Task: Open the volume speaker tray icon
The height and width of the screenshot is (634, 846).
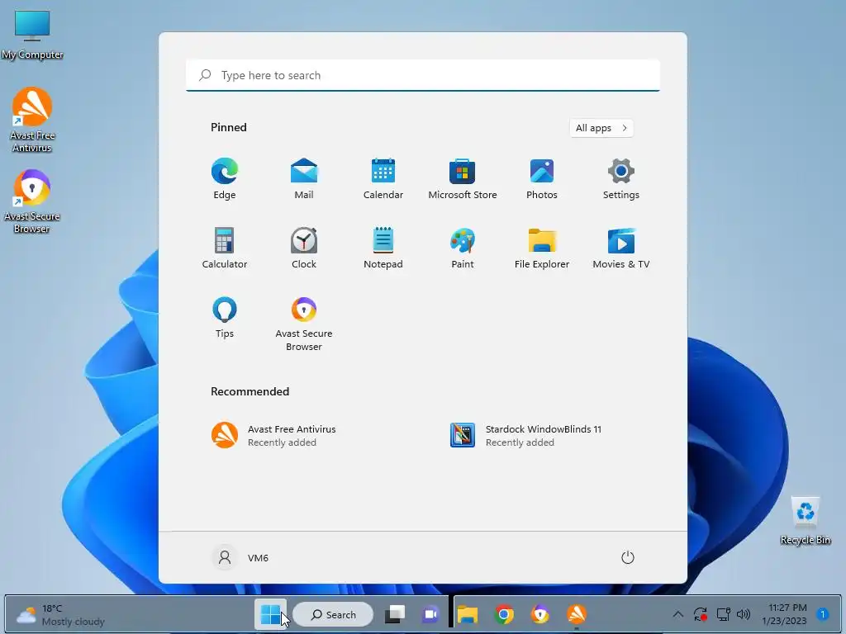Action: click(744, 614)
